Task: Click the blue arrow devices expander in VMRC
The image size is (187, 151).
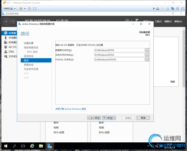Action: coord(154,9)
